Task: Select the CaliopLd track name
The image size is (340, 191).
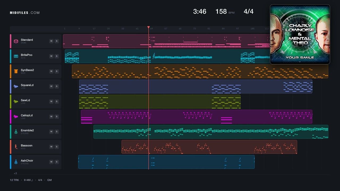Action: 27,115
